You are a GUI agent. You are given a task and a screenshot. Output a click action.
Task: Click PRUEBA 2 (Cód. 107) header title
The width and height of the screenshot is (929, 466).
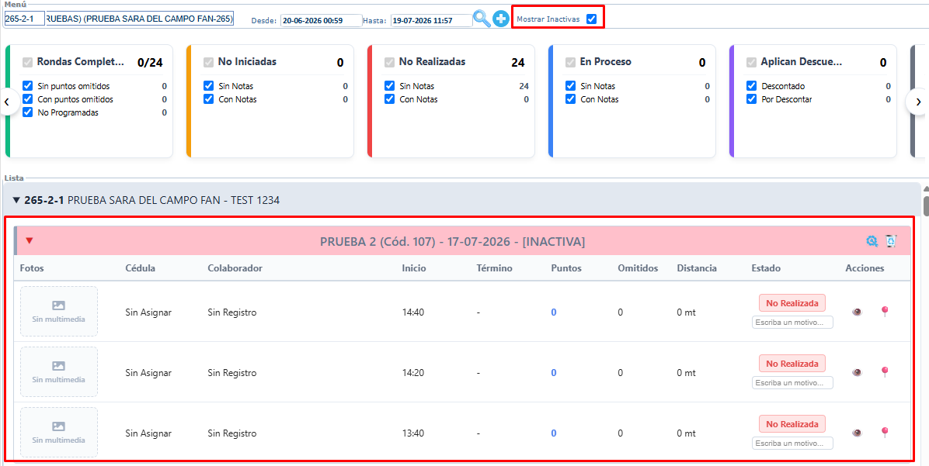pyautogui.click(x=453, y=241)
